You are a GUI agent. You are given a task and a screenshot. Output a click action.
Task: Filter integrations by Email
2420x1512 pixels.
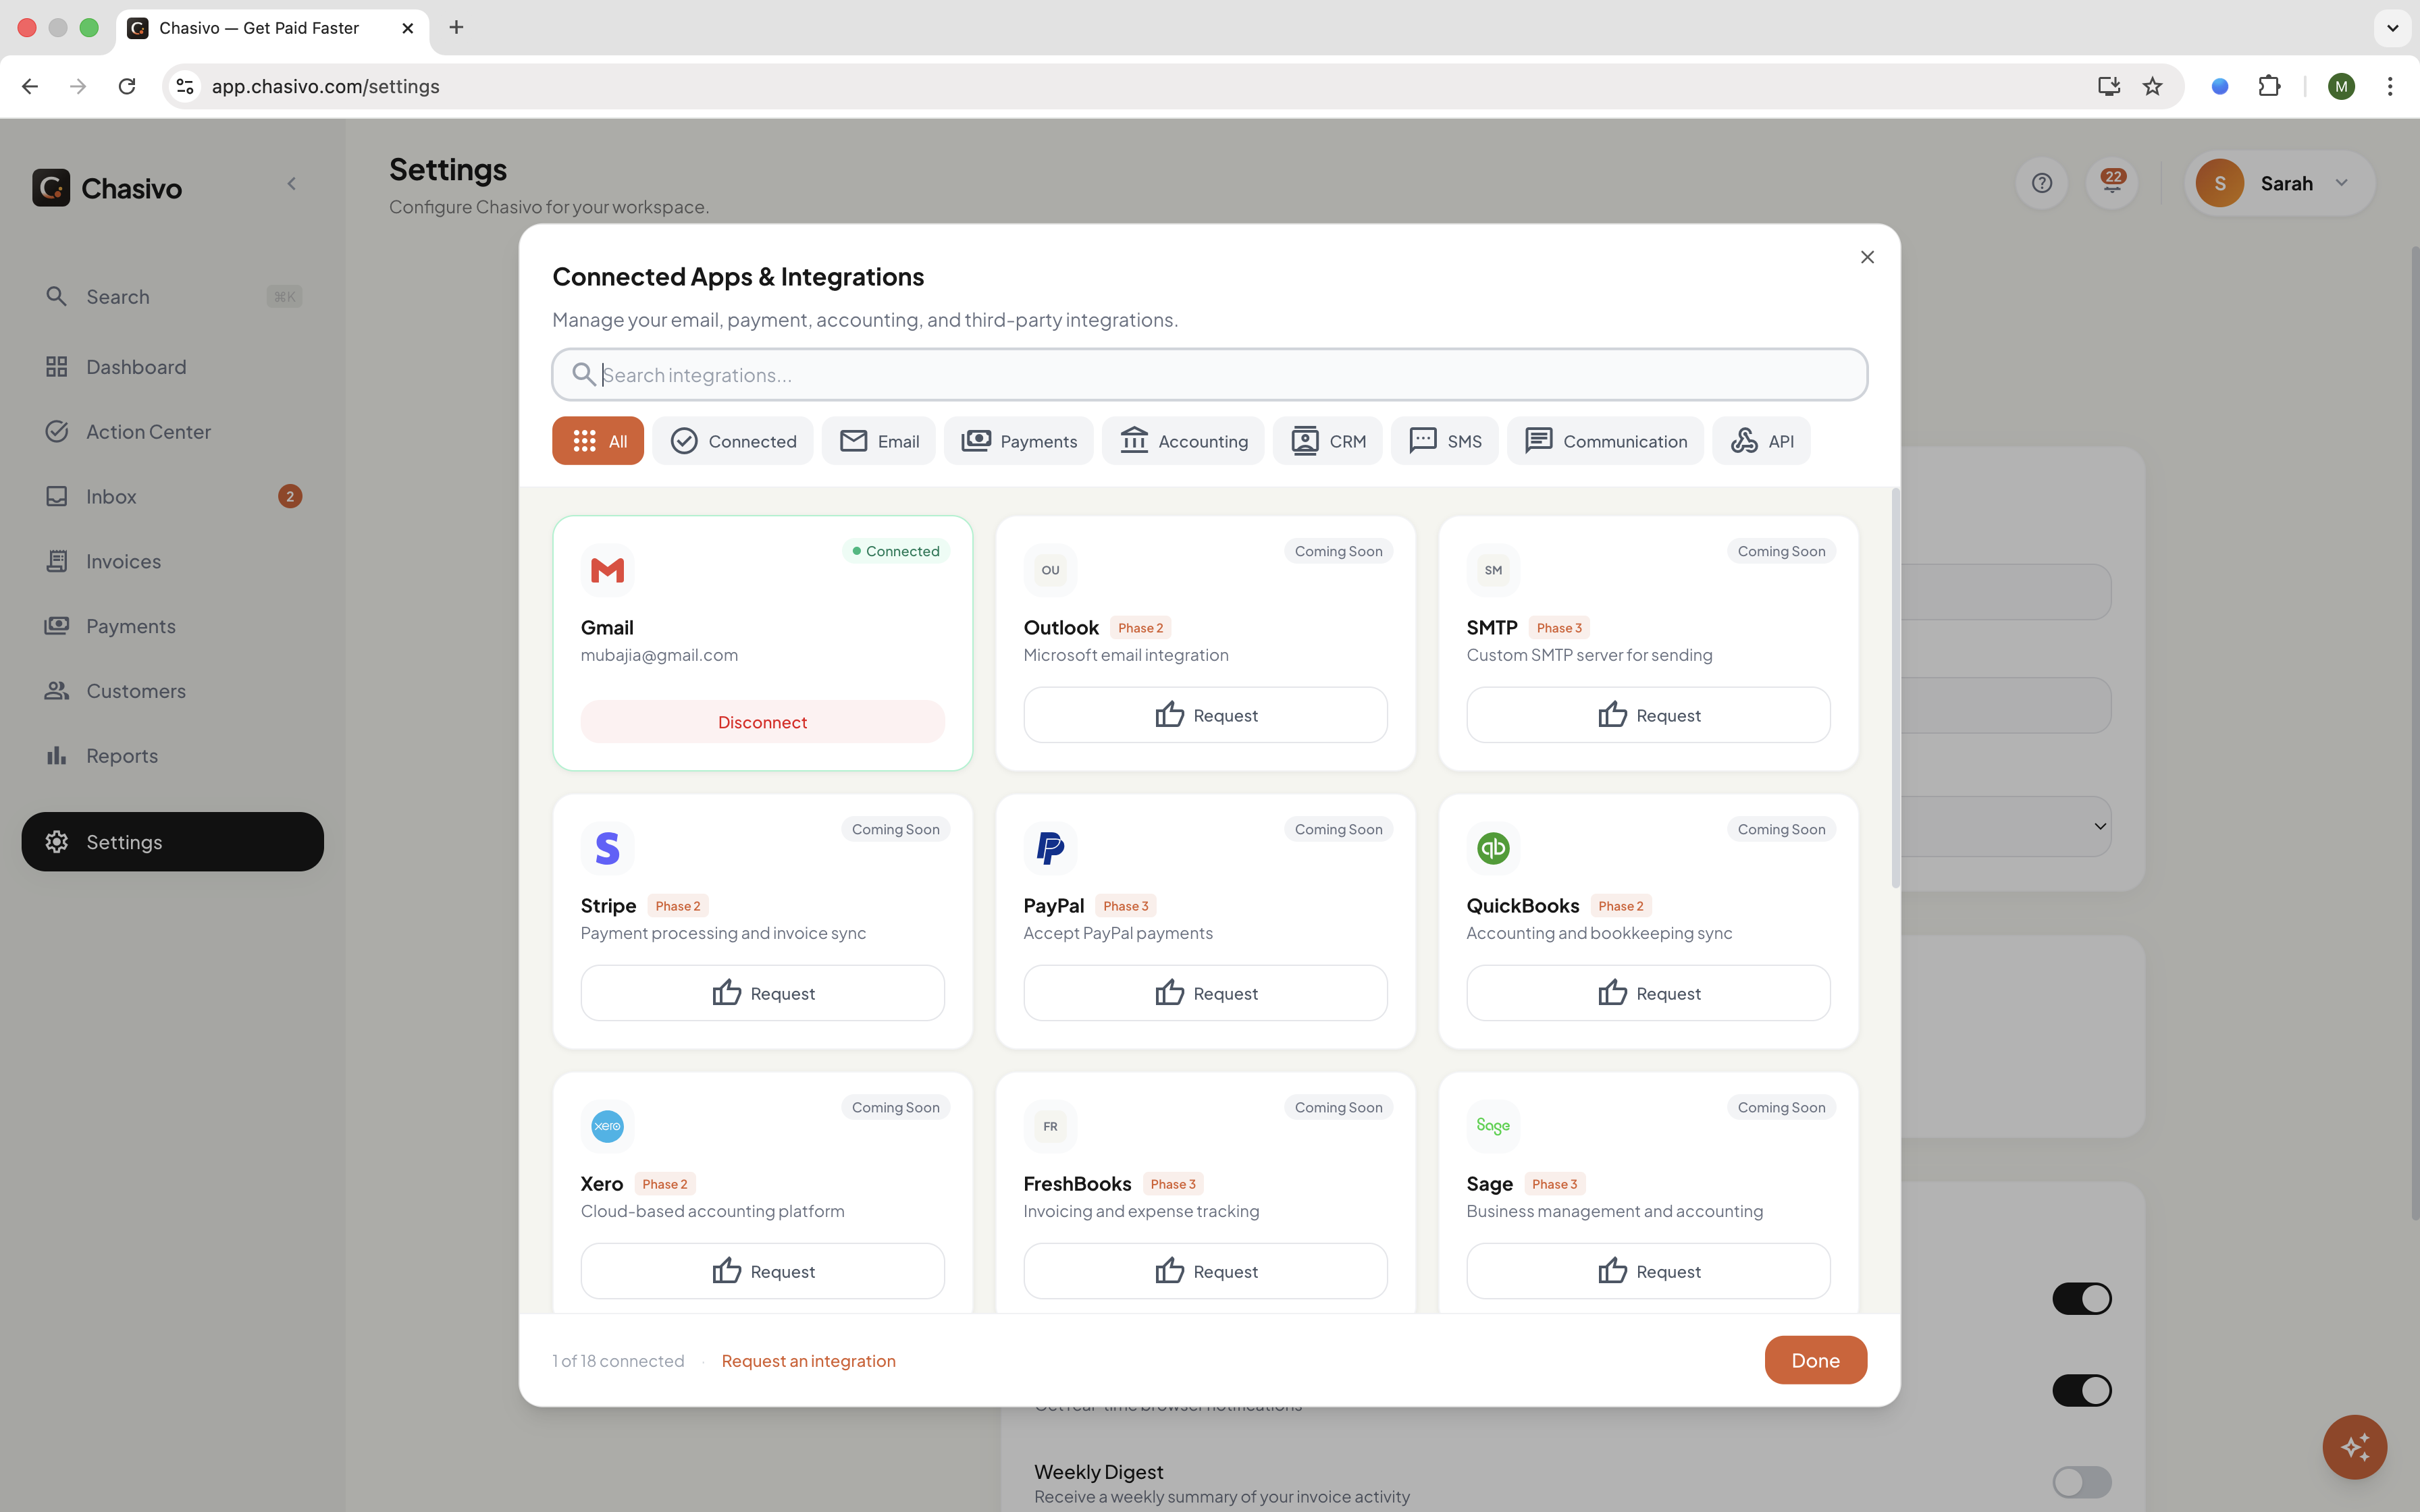pos(879,441)
